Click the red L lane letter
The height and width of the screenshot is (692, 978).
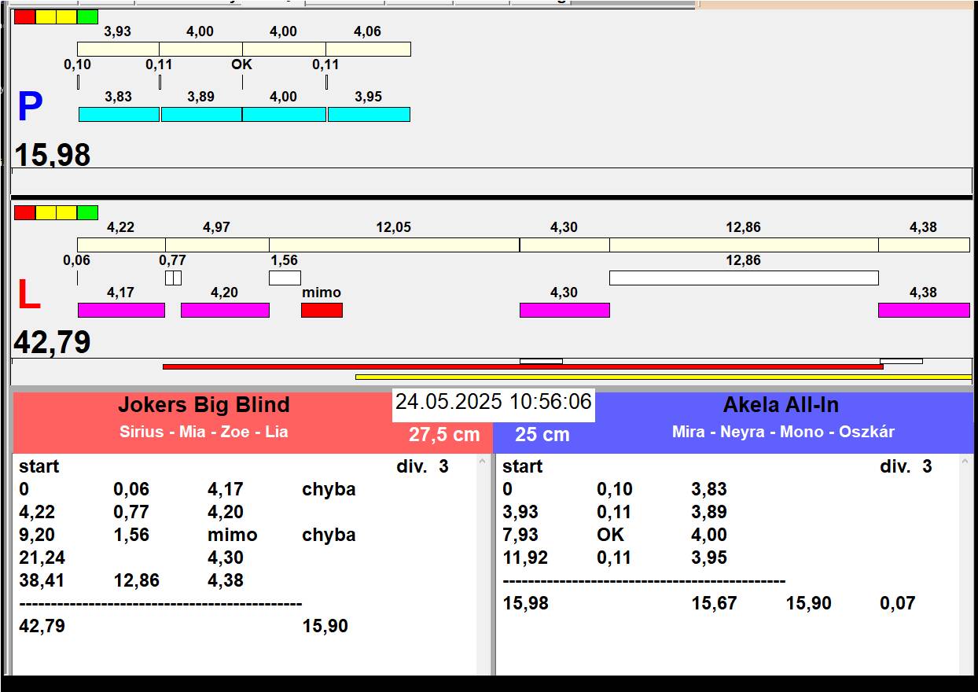[x=29, y=295]
